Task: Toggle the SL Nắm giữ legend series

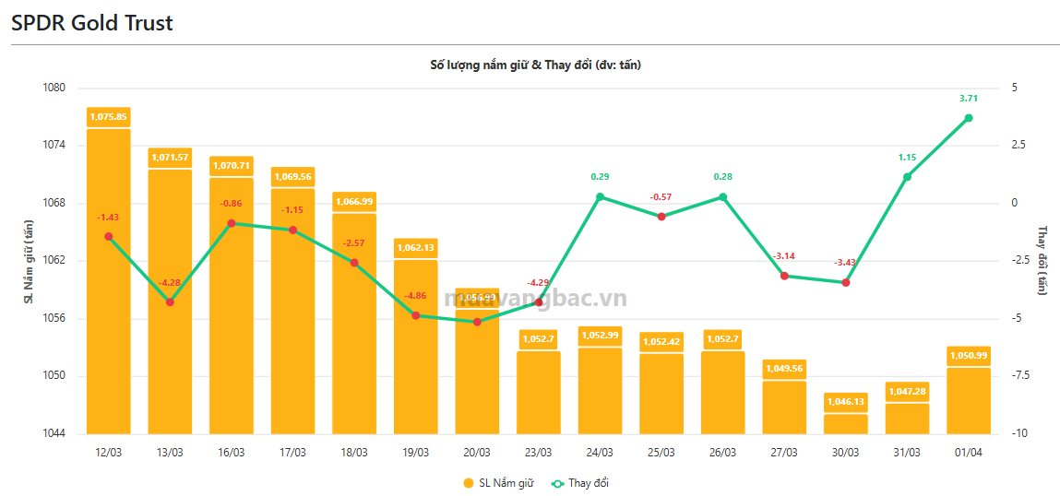Action: 506,483
